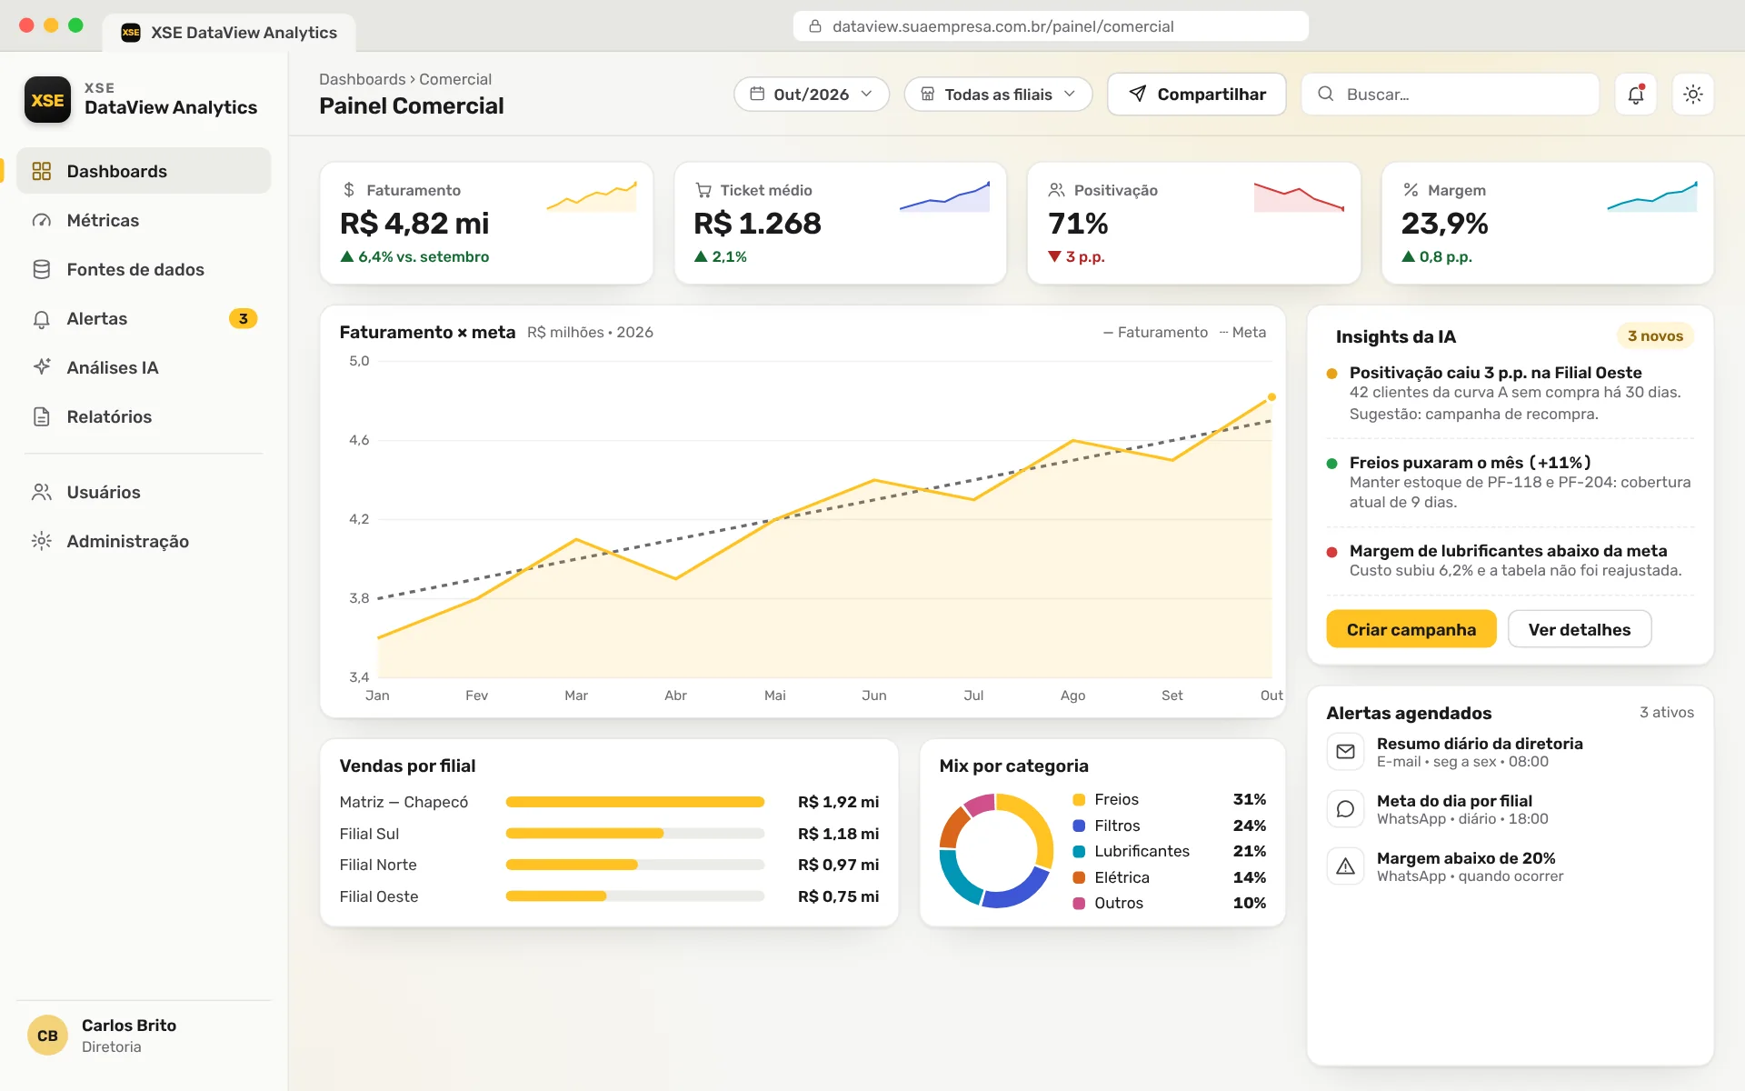Click the Relatórios document icon
This screenshot has width=1745, height=1091.
click(x=42, y=416)
